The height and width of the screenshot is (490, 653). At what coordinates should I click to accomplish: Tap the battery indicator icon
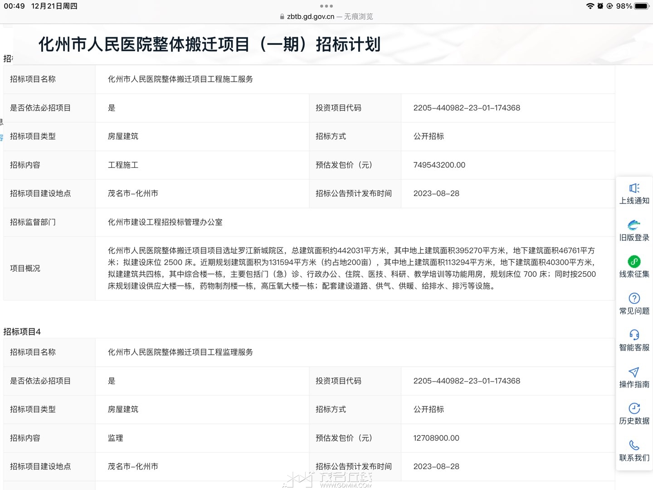pos(642,6)
